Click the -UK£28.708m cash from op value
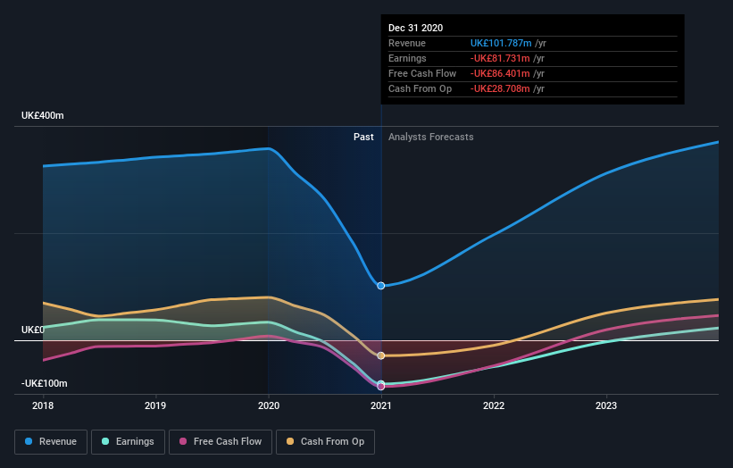The height and width of the screenshot is (468, 733). click(x=500, y=88)
